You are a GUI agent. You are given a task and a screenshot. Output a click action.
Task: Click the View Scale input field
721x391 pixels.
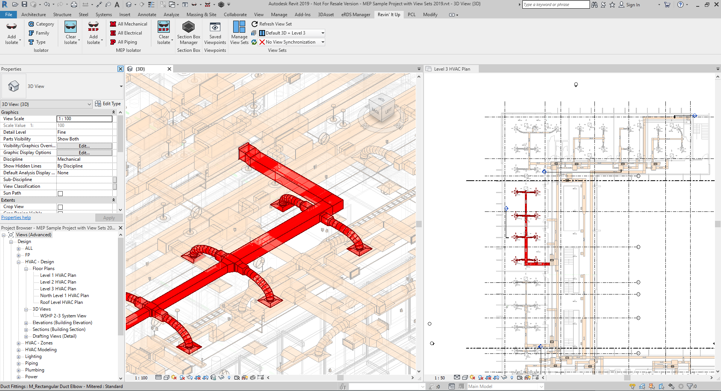point(84,119)
